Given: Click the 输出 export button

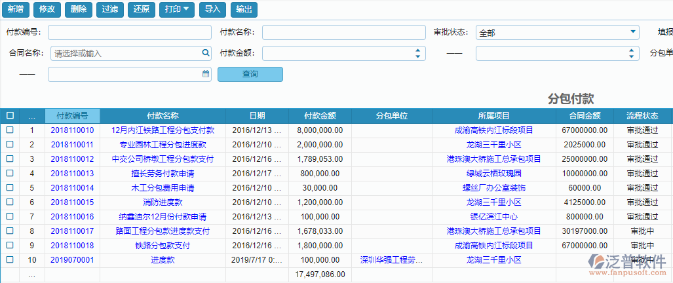Looking at the screenshot, I should (244, 10).
